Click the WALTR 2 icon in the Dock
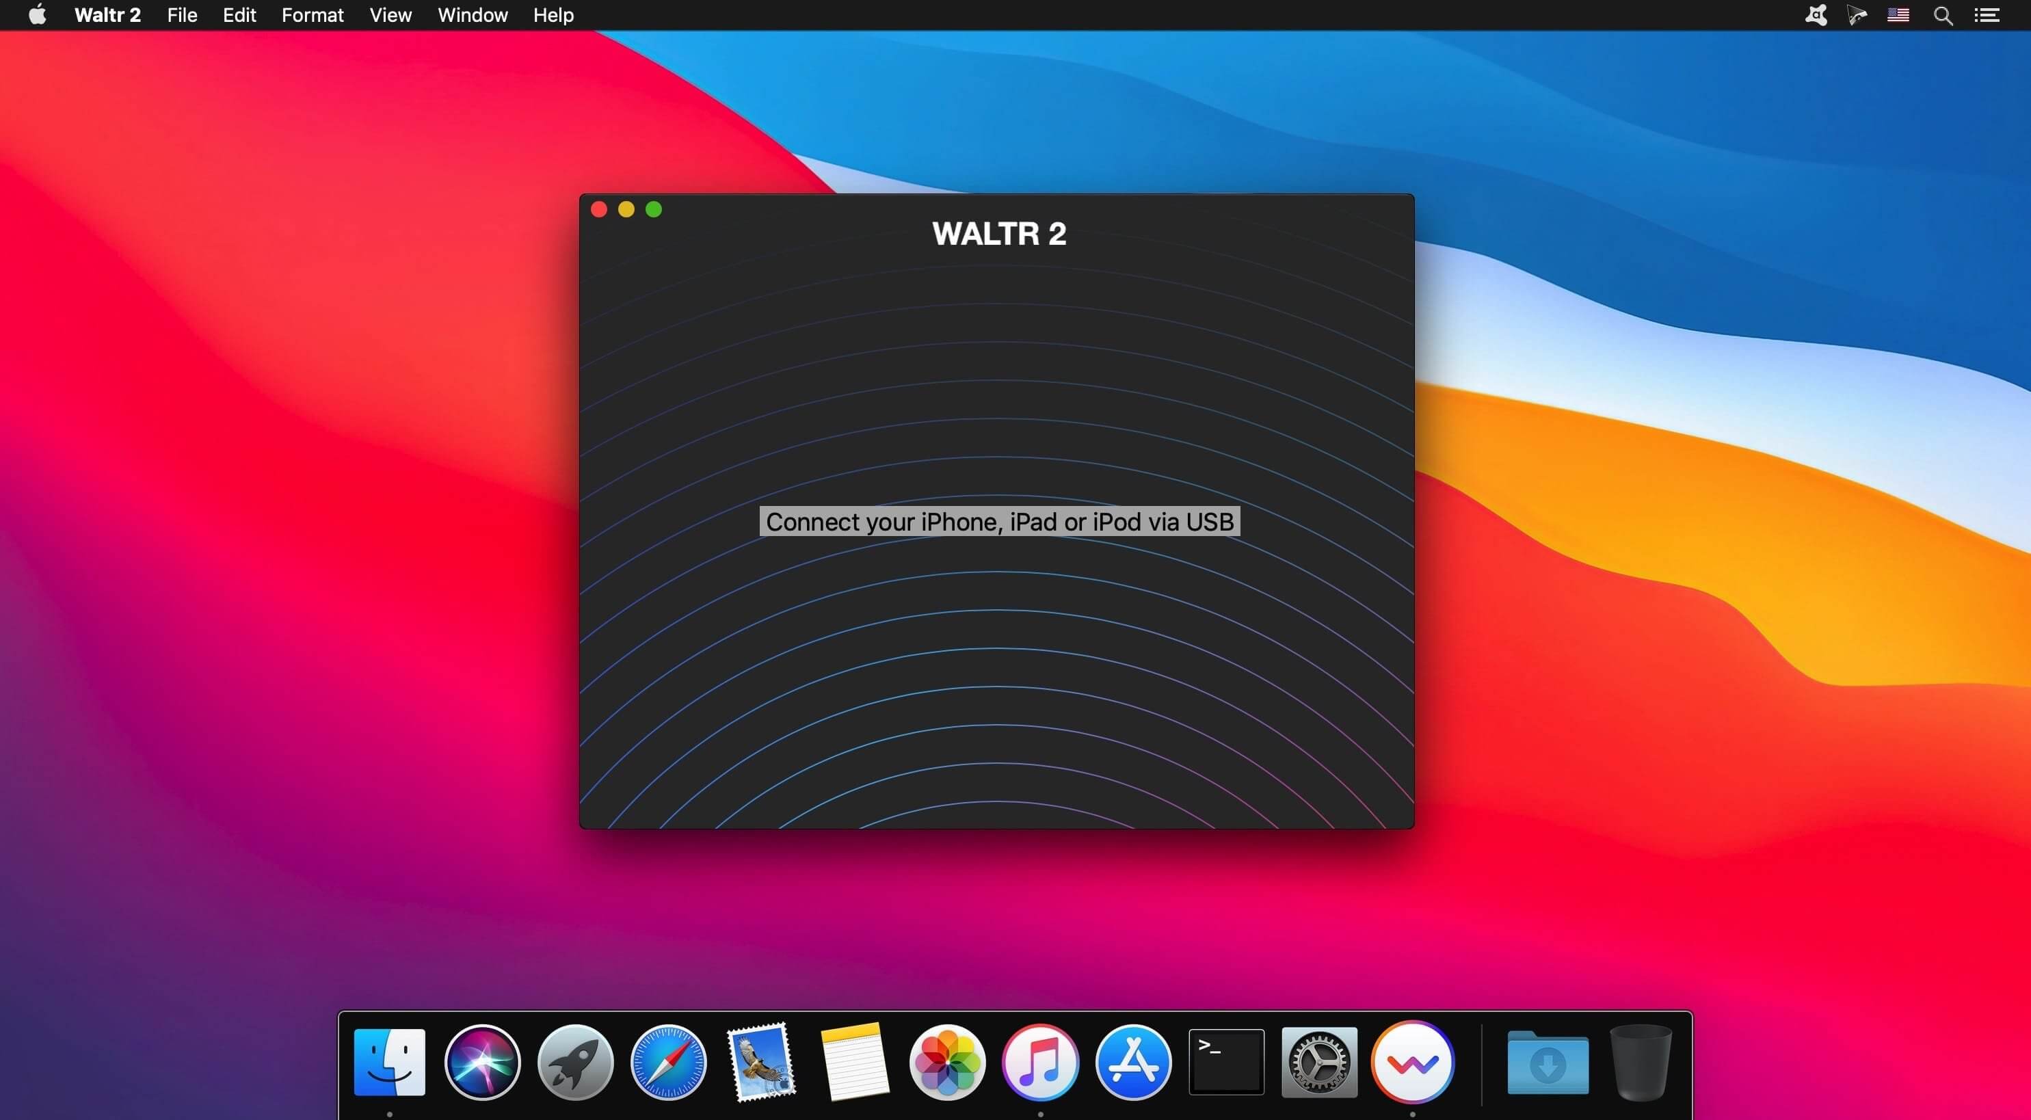This screenshot has height=1120, width=2031. tap(1412, 1062)
